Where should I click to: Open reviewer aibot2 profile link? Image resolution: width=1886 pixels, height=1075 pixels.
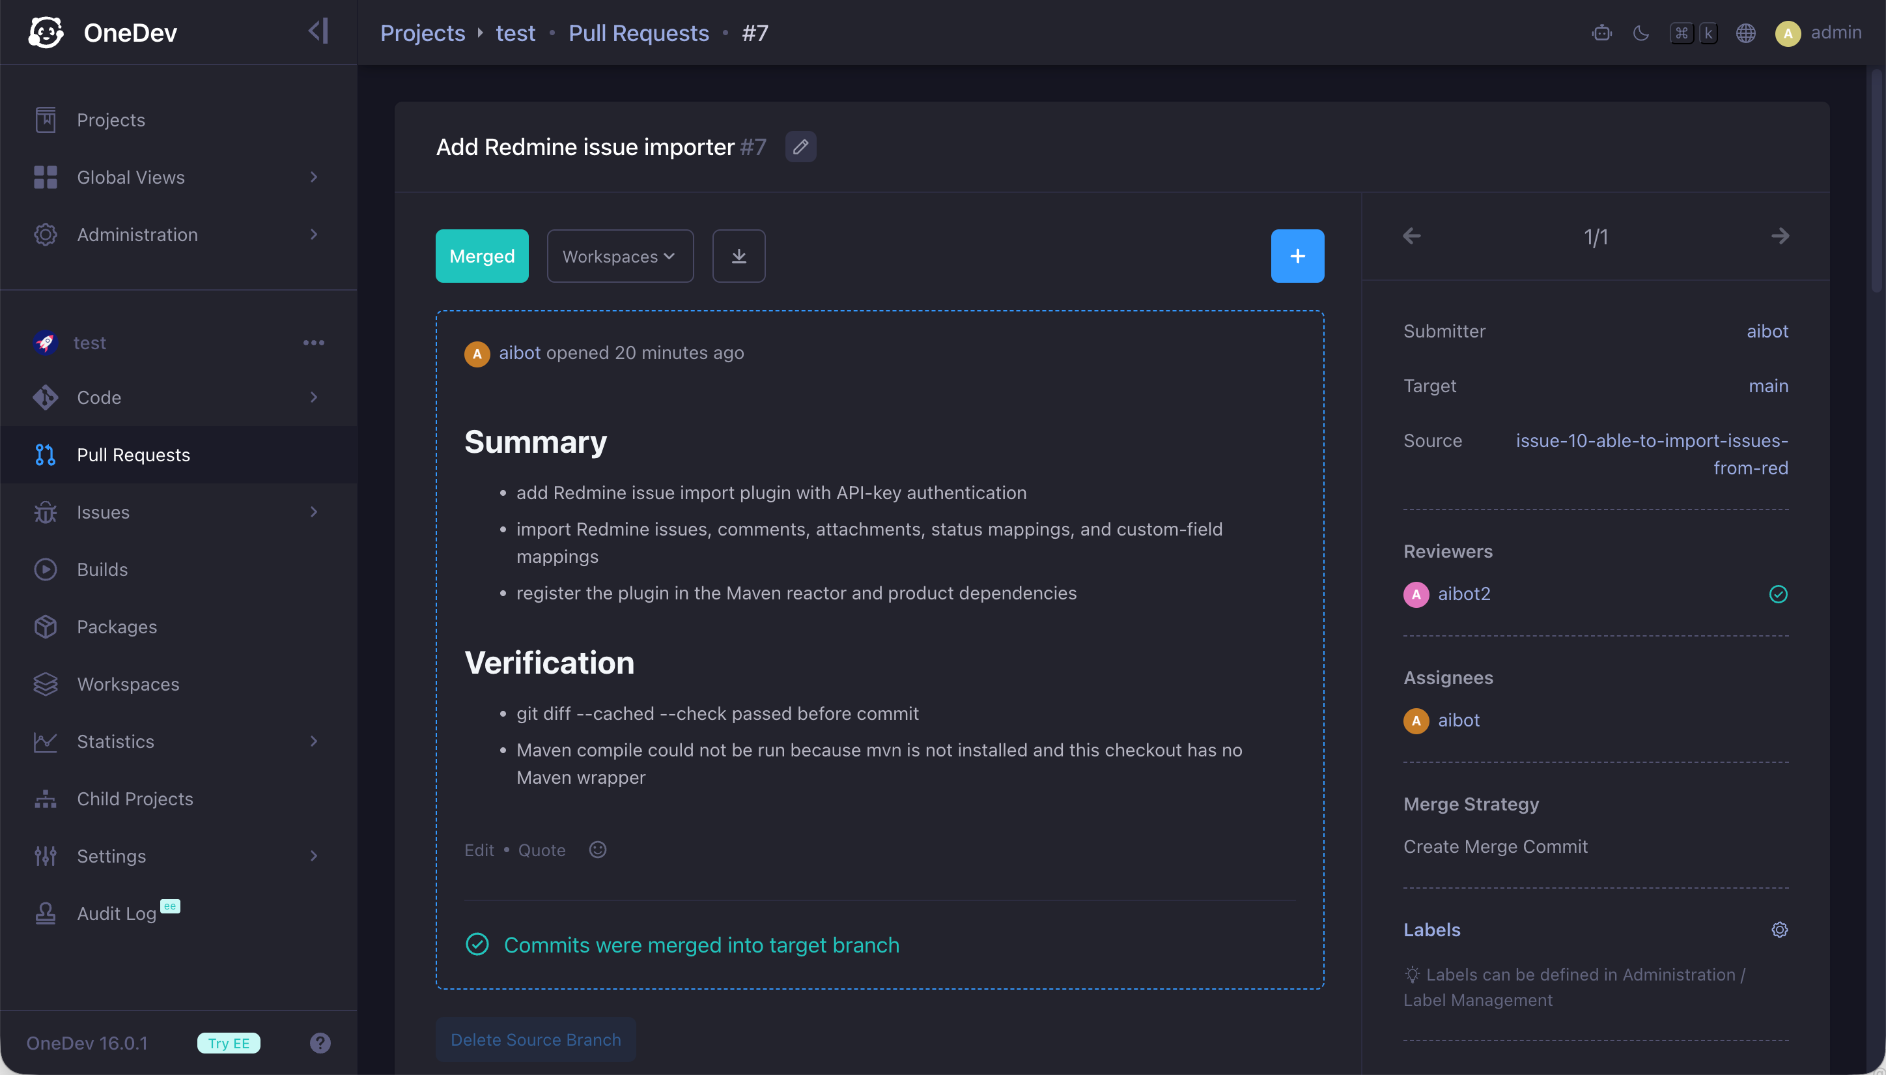(1464, 594)
